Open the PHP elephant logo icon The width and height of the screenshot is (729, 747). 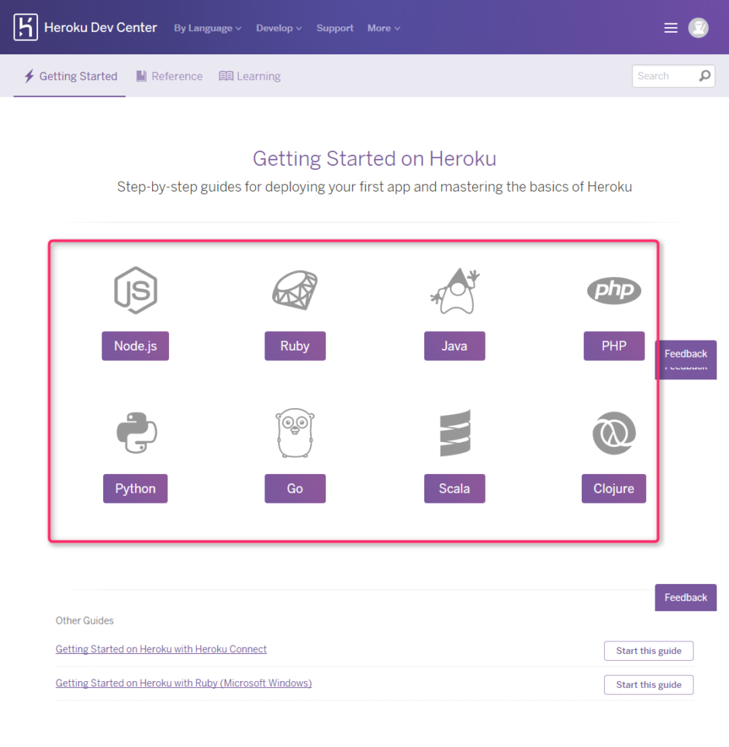(x=613, y=290)
